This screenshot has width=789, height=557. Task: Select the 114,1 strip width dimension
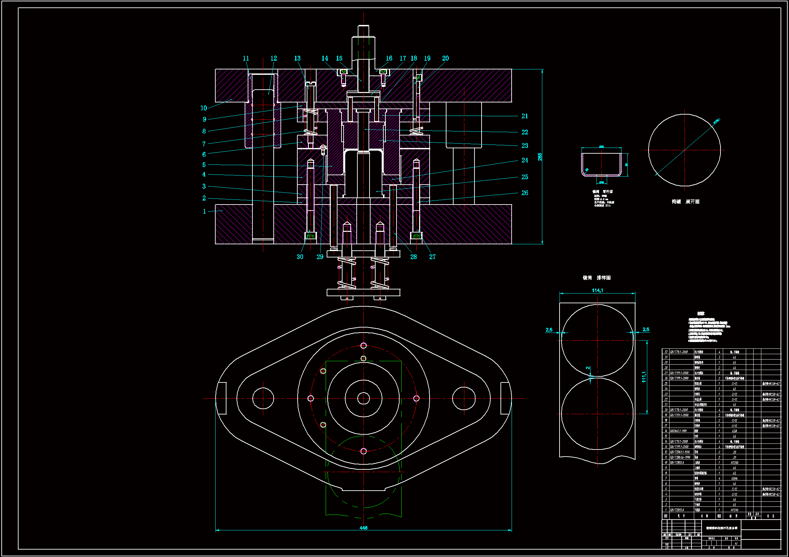pos(597,290)
